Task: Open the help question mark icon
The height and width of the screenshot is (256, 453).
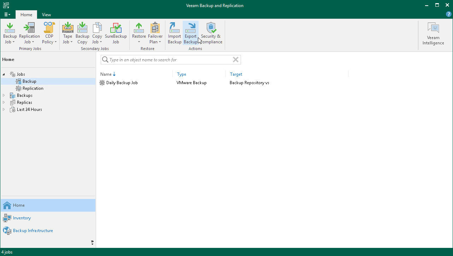Action: (x=449, y=14)
